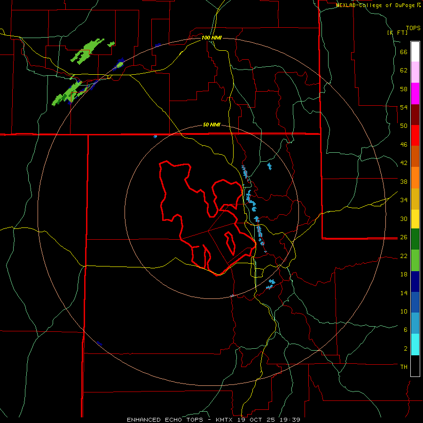423x423 pixels.
Task: Click the legend value "42"
Action: coord(404,163)
